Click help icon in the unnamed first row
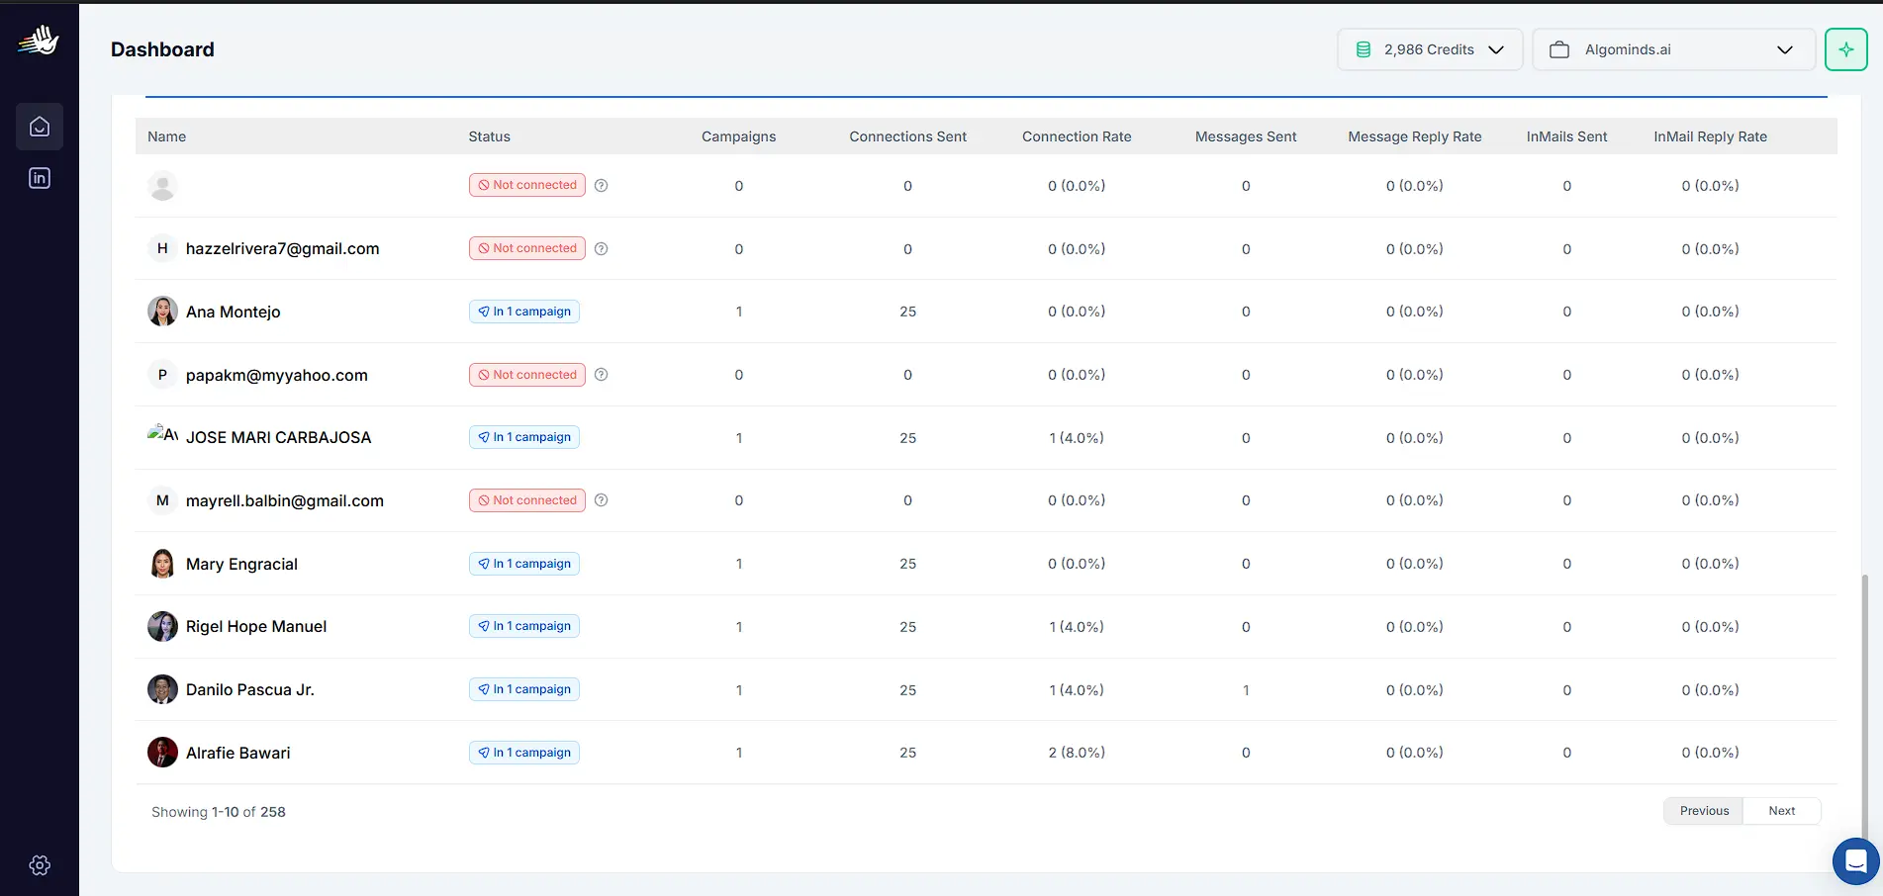 pos(601,185)
